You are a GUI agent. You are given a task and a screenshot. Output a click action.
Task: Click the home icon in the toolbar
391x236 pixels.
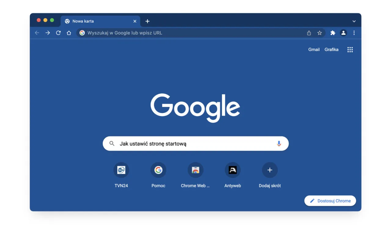pyautogui.click(x=69, y=33)
